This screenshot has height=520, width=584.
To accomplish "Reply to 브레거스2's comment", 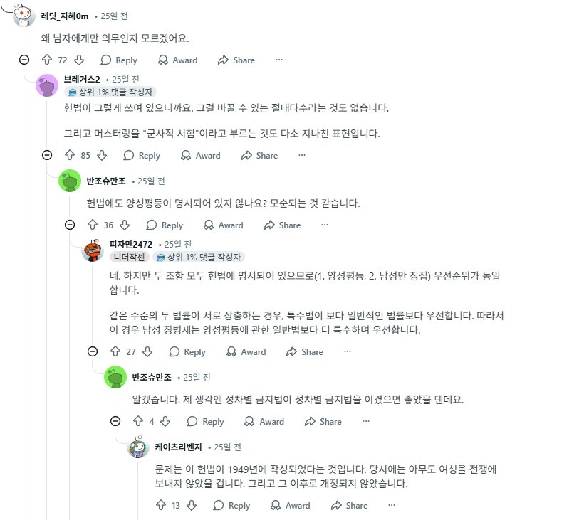I will click(142, 156).
